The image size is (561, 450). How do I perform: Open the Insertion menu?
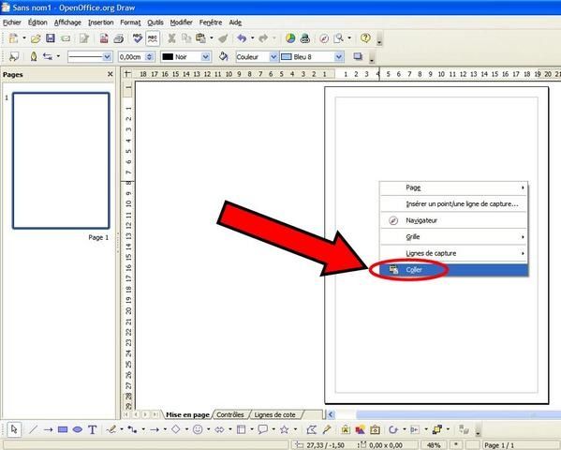click(100, 22)
